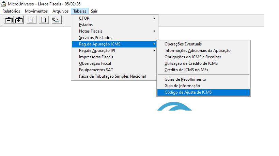Click the document with plus sign icon
The image size is (279, 156).
pyautogui.click(x=43, y=20)
